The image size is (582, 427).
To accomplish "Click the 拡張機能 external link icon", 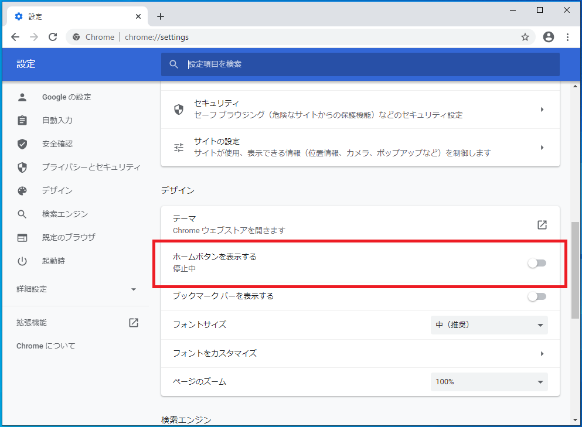I will [134, 323].
